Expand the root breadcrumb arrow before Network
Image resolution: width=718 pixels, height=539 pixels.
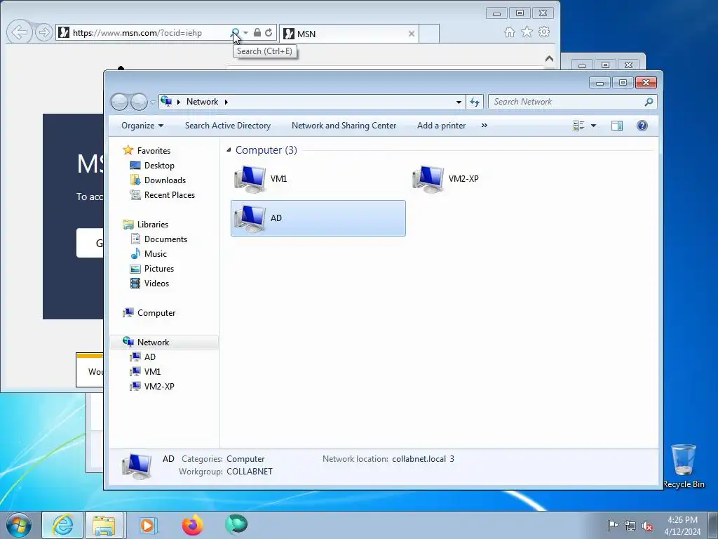(179, 102)
